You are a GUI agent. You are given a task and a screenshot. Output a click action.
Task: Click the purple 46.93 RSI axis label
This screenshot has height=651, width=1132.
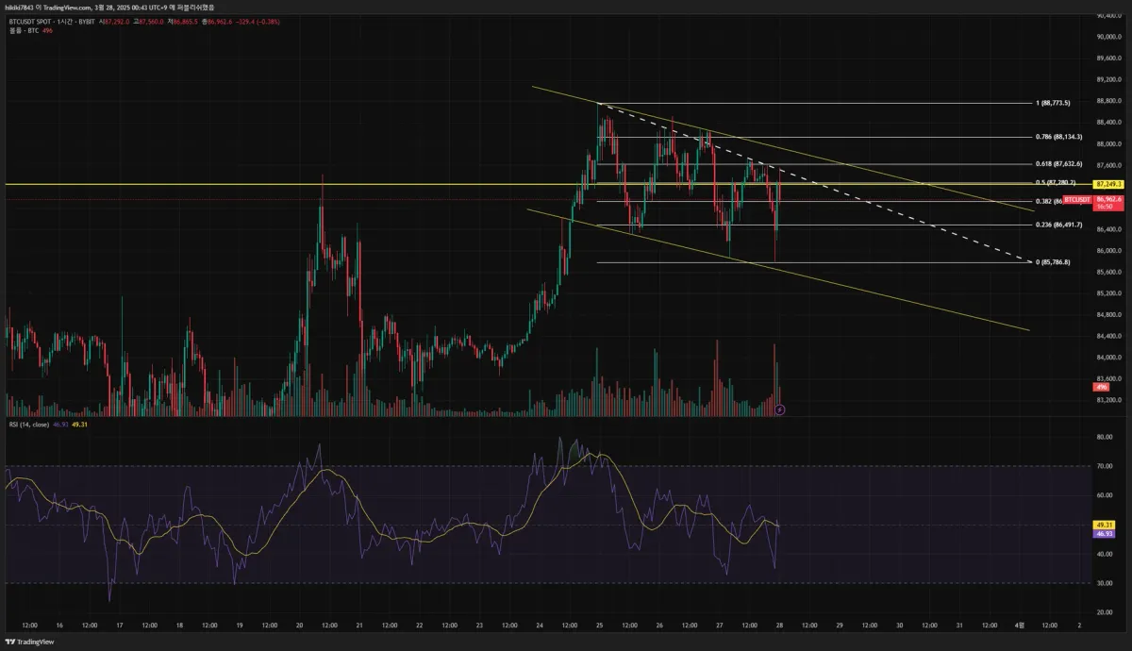click(x=1104, y=534)
